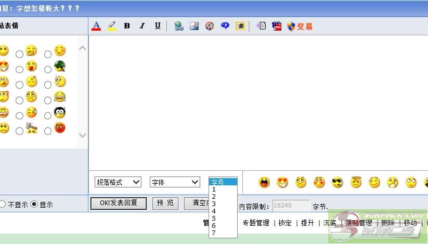Apply italic formatting in the toolbar
Image resolution: width=428 pixels, height=244 pixels.
142,26
